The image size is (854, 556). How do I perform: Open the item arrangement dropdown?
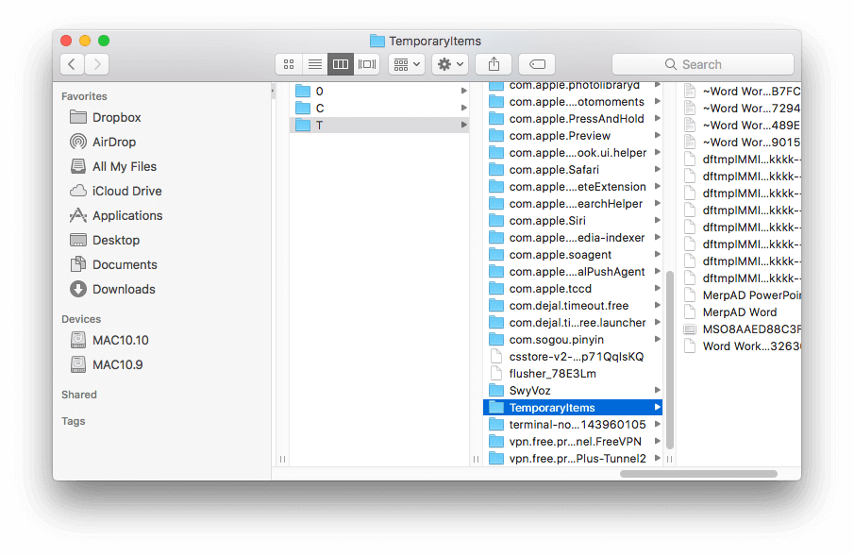pos(407,64)
